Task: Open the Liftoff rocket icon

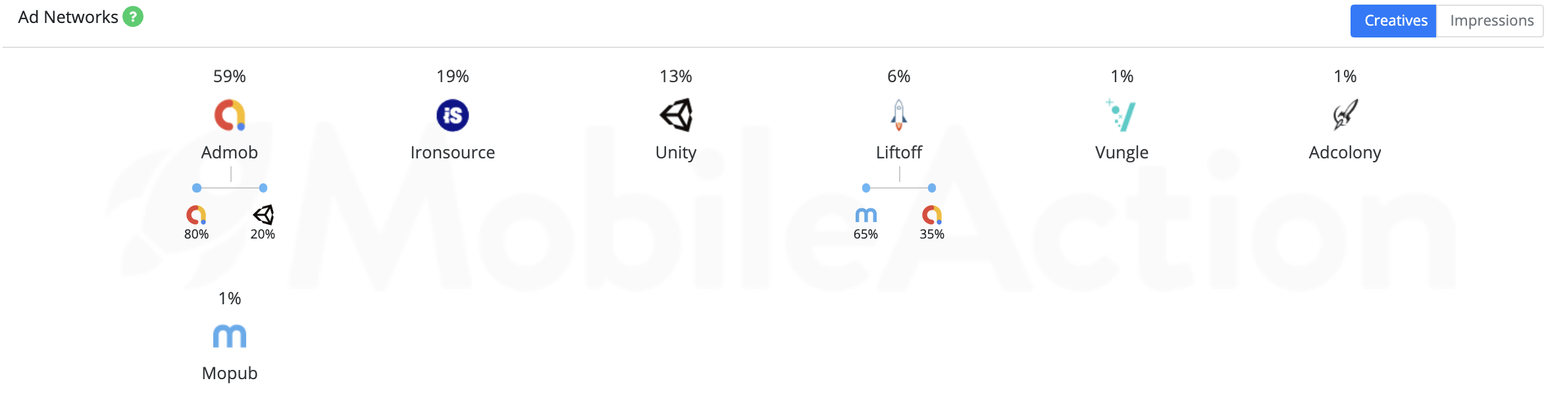Action: tap(899, 115)
